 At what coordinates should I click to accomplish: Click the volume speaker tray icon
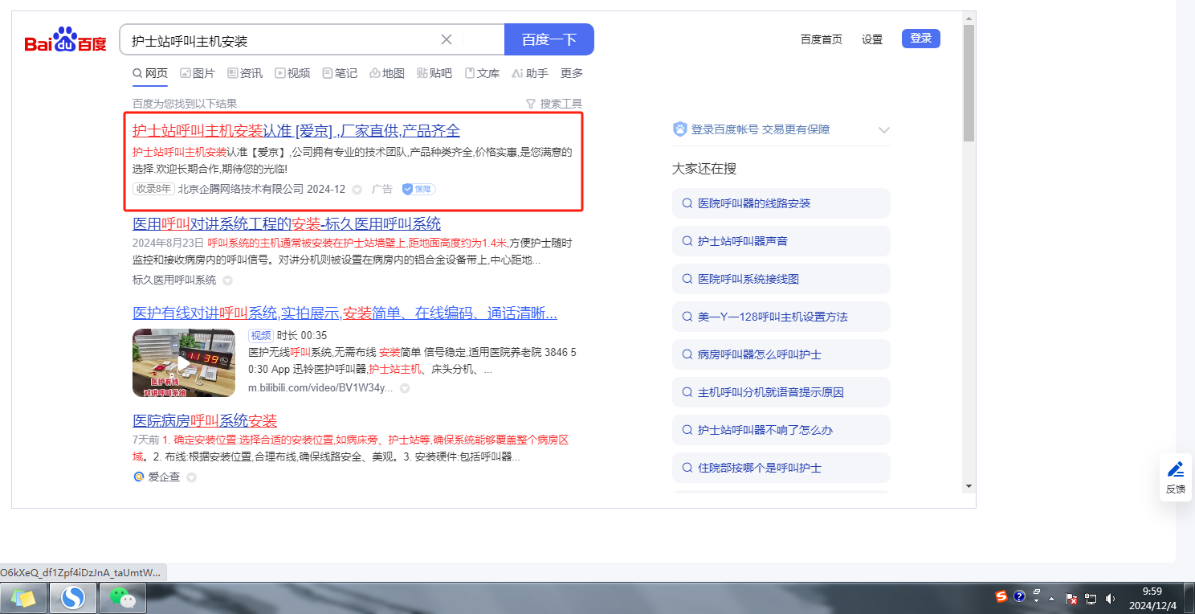click(x=1111, y=598)
